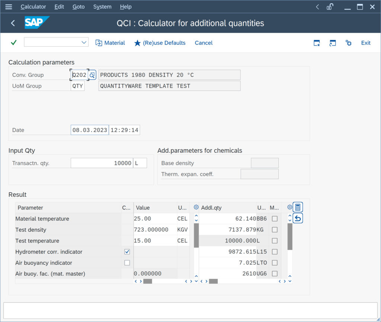The image size is (381, 322).
Task: Click the transaction quantity unit field L
Action: point(140,163)
